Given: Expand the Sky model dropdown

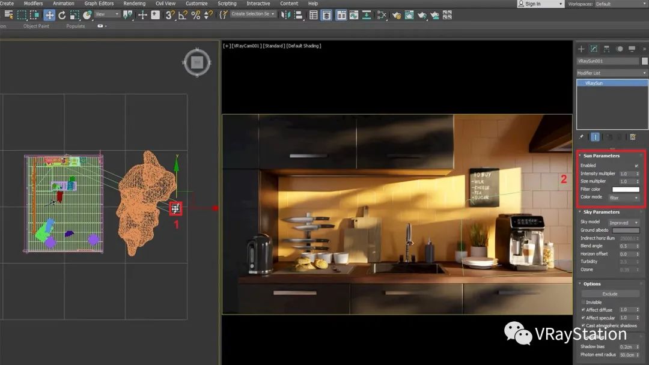Looking at the screenshot, I should click(x=624, y=223).
